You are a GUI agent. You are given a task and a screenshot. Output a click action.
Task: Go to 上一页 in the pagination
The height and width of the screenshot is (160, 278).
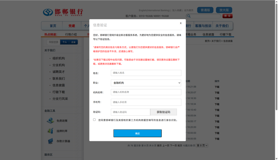[166, 146]
